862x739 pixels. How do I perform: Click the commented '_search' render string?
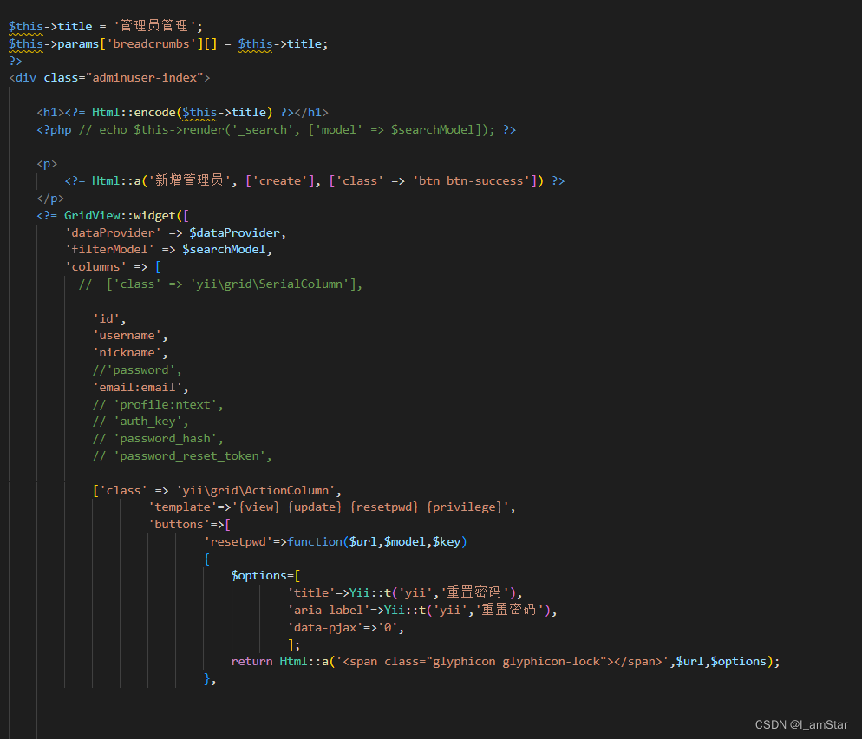point(263,130)
